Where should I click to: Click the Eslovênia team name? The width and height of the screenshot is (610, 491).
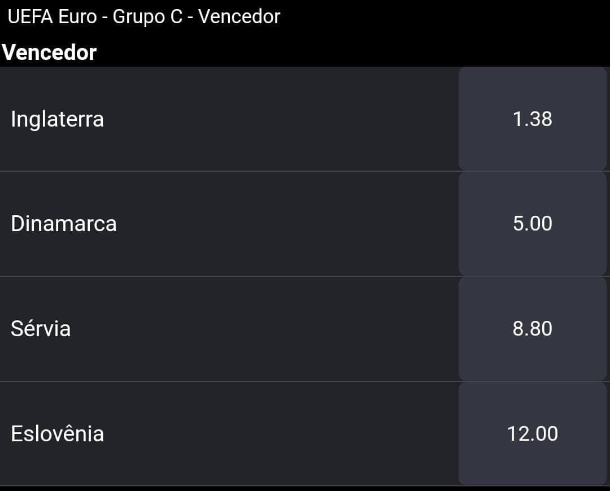click(x=57, y=433)
